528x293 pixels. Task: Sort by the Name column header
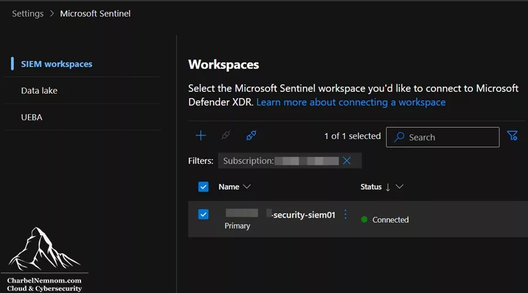[229, 187]
